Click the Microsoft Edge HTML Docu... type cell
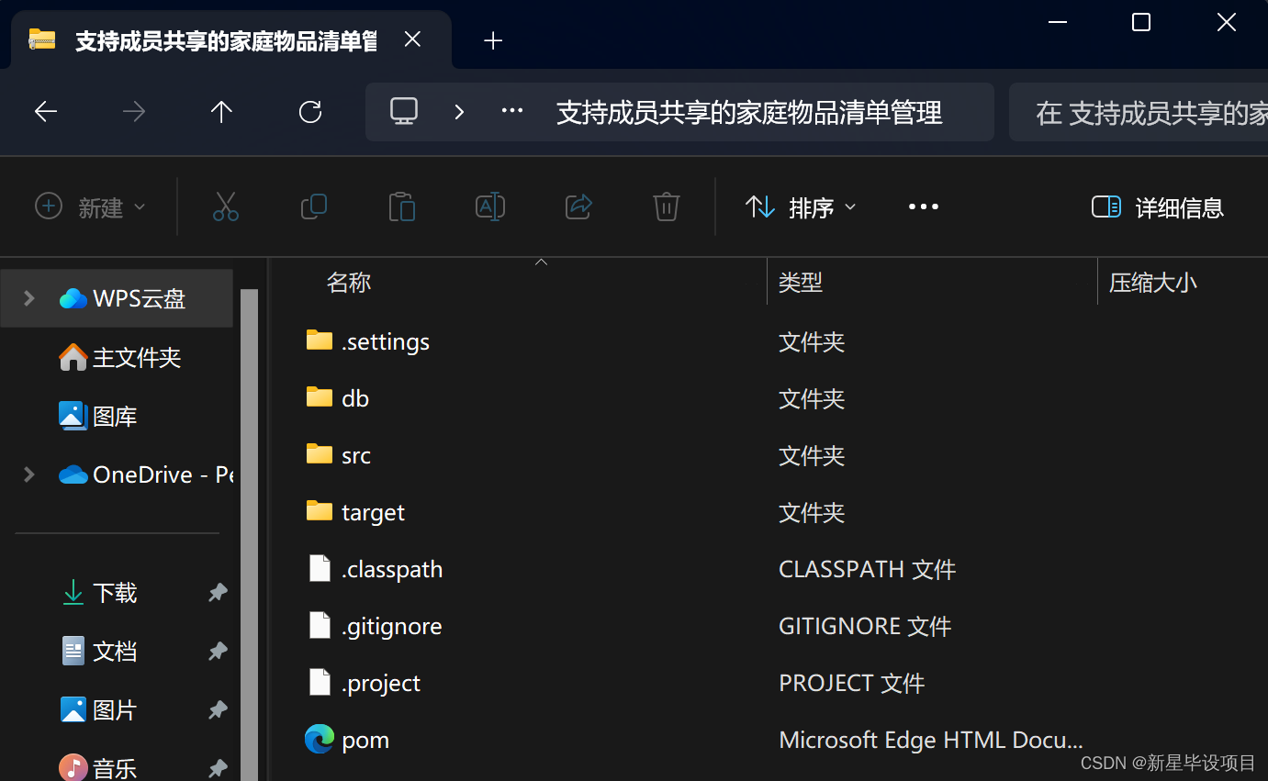The image size is (1268, 781). pyautogui.click(x=931, y=740)
